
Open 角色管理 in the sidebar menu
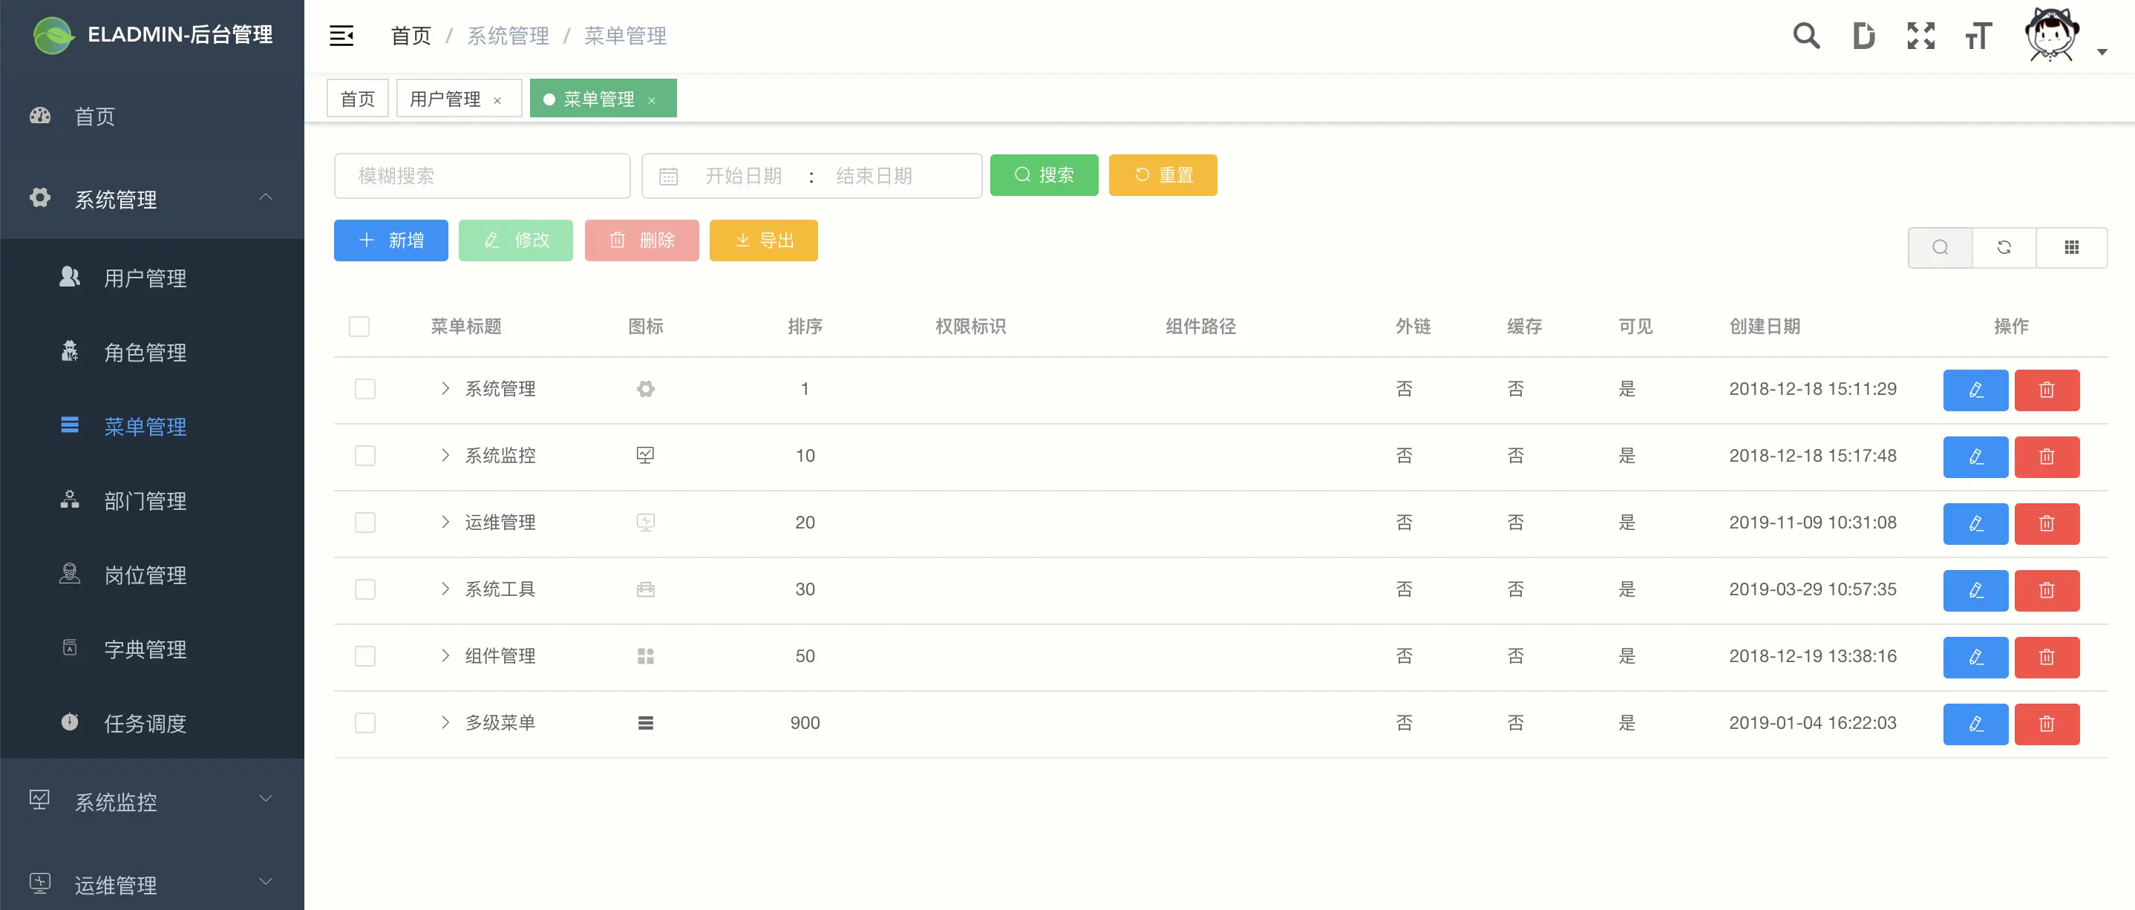point(145,353)
